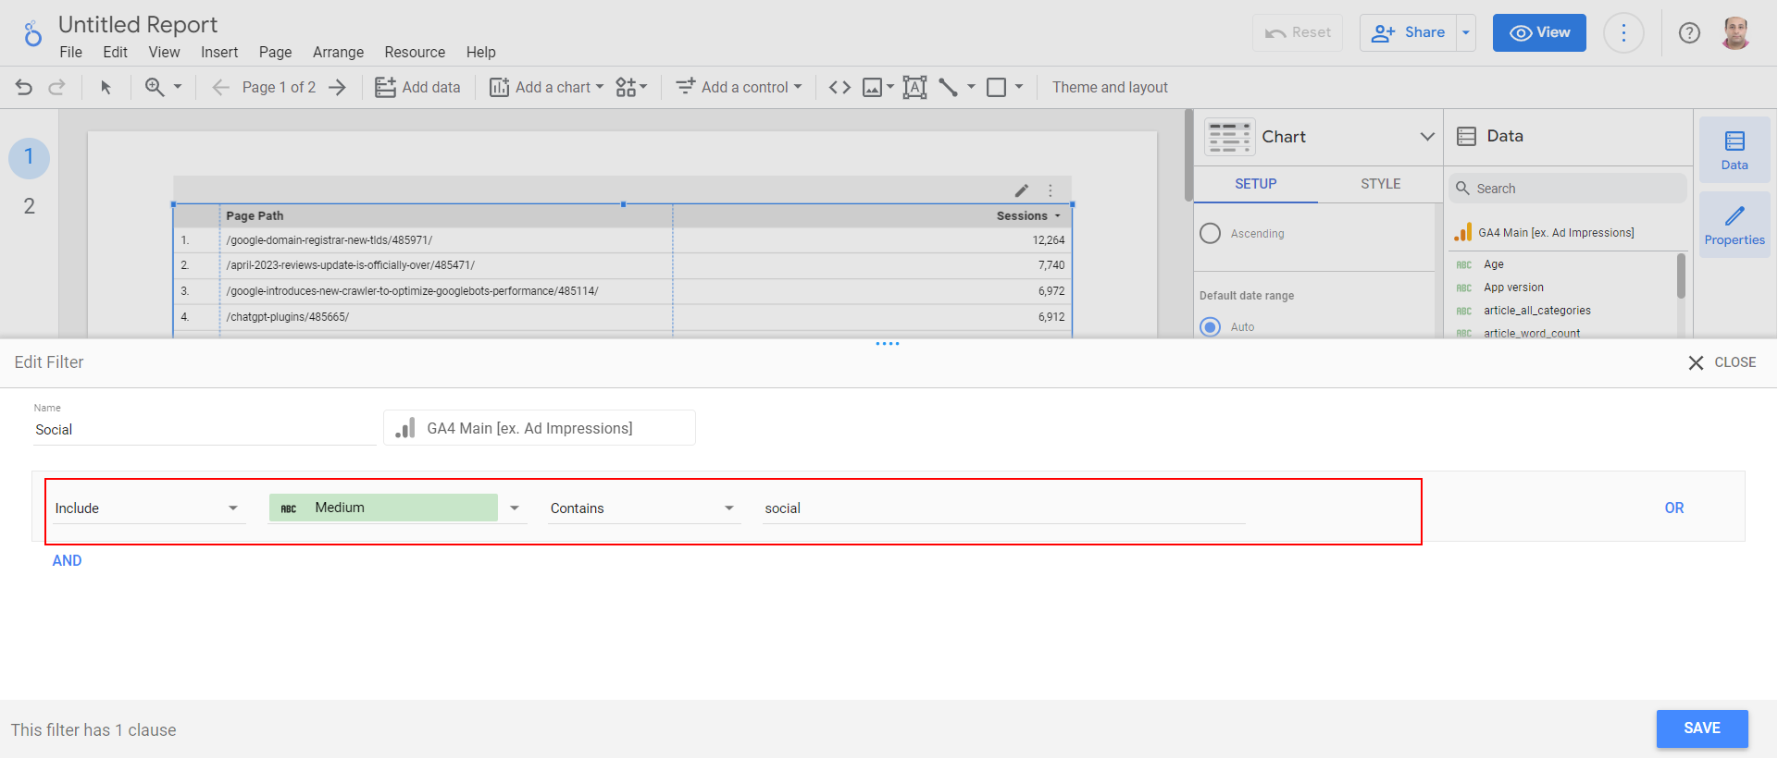
Task: Click the filter value field containing social
Action: (x=1004, y=508)
